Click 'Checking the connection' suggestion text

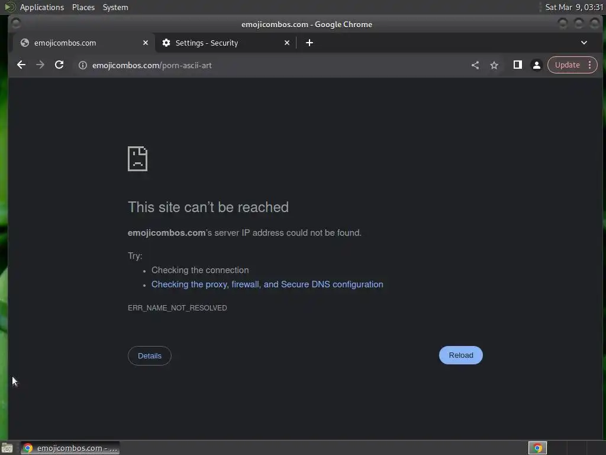point(200,270)
